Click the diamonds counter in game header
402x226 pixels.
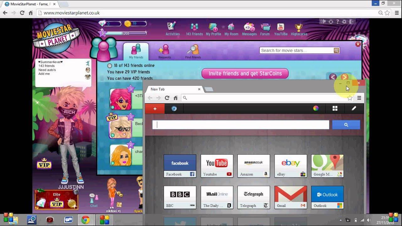(x=110, y=24)
